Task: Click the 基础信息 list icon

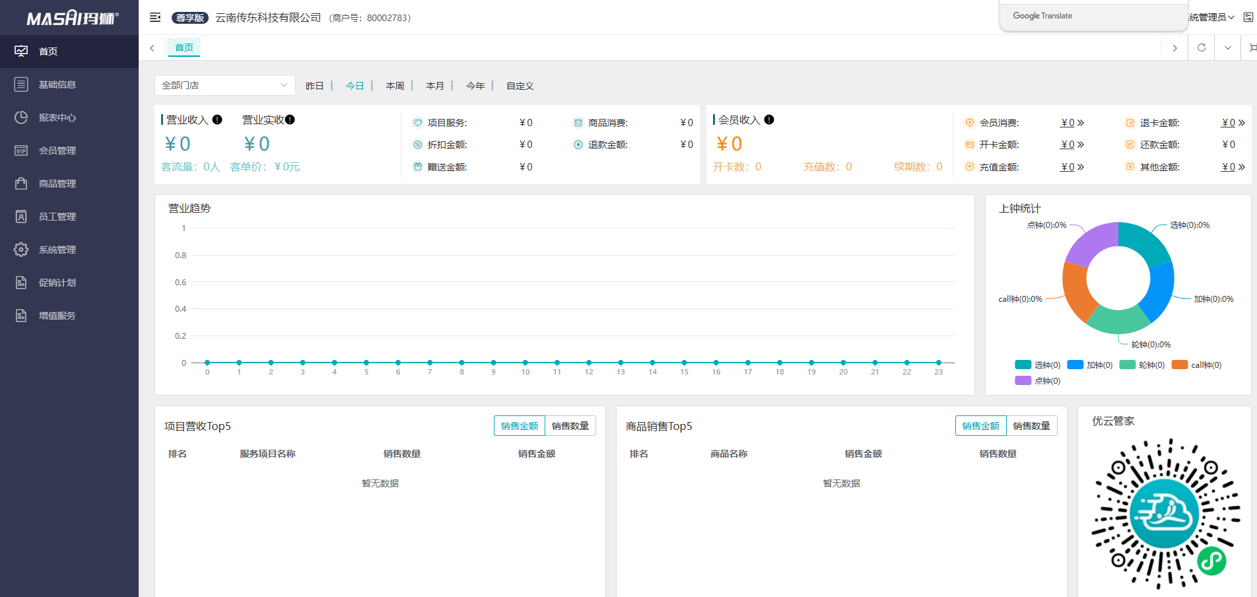Action: coord(21,84)
